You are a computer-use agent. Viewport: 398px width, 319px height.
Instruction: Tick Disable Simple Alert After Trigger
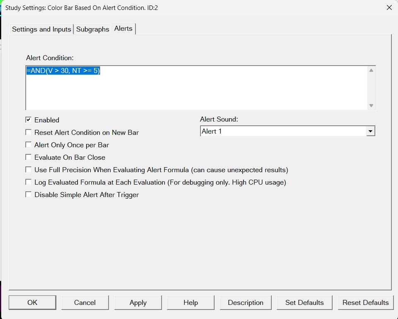click(x=29, y=195)
